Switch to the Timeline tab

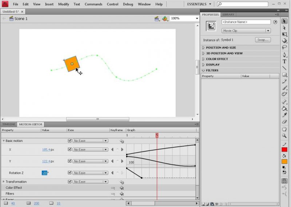point(9,124)
